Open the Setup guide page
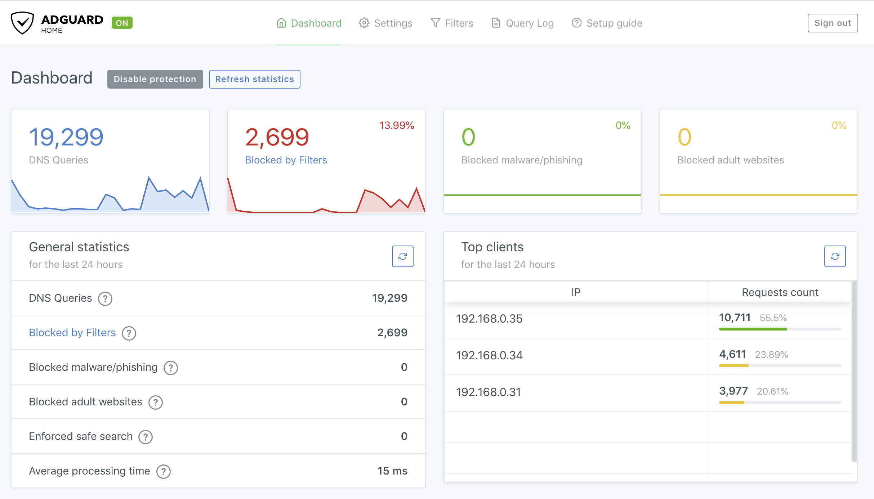The height and width of the screenshot is (499, 874). click(x=607, y=23)
